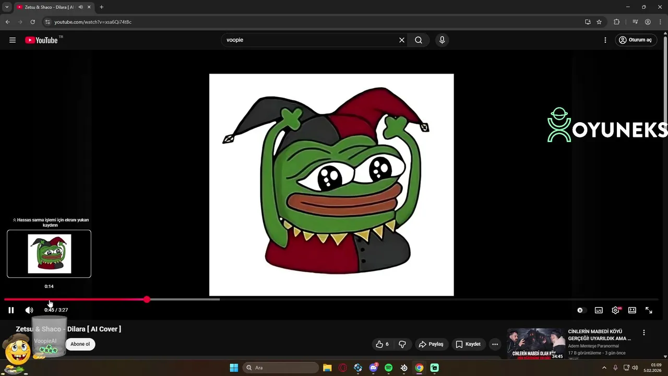
Task: Click the page scrollbar up arrow
Action: [665, 34]
